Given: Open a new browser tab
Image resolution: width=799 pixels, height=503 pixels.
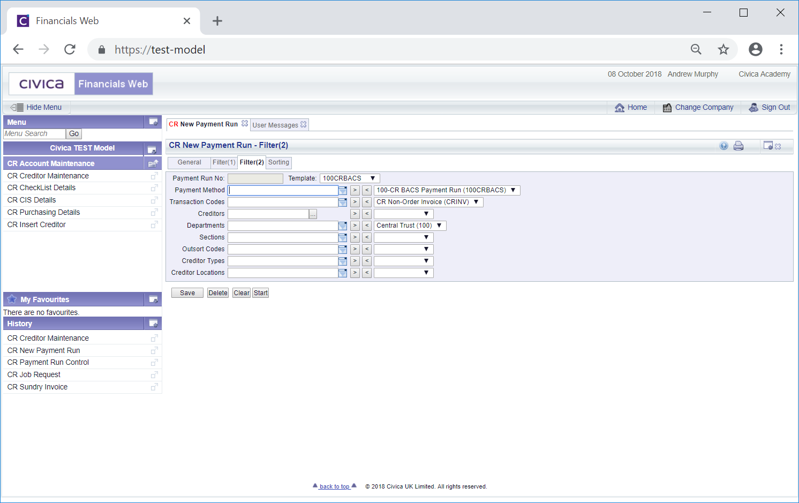Looking at the screenshot, I should coord(217,21).
